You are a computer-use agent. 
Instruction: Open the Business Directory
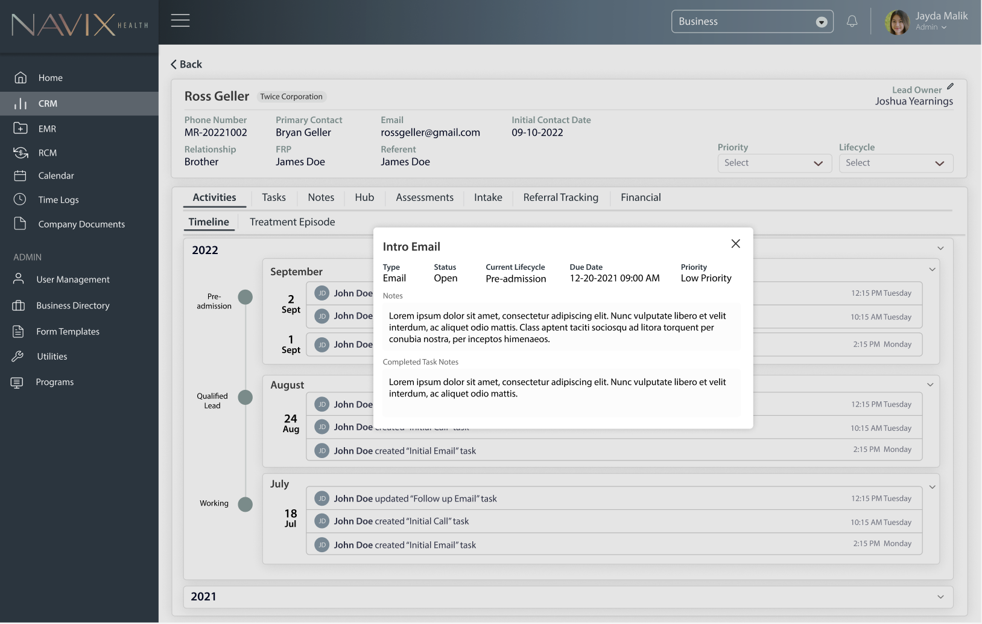click(74, 305)
